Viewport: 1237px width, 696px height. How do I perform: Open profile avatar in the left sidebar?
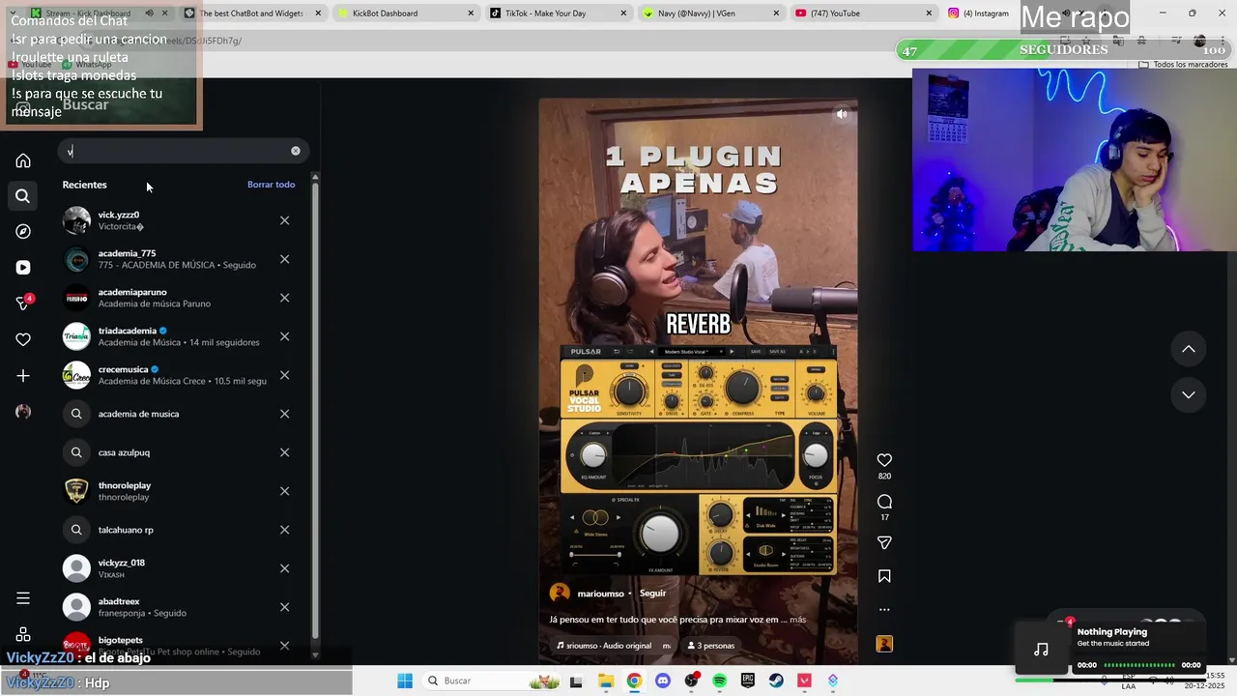click(23, 411)
